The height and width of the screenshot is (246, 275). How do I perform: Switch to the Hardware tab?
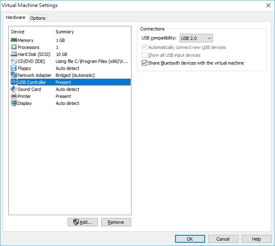[16, 17]
